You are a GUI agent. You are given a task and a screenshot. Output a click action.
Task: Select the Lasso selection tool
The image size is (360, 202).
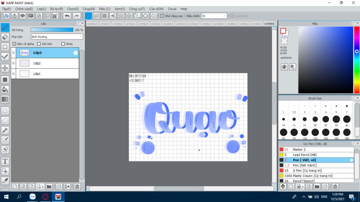coord(5,121)
